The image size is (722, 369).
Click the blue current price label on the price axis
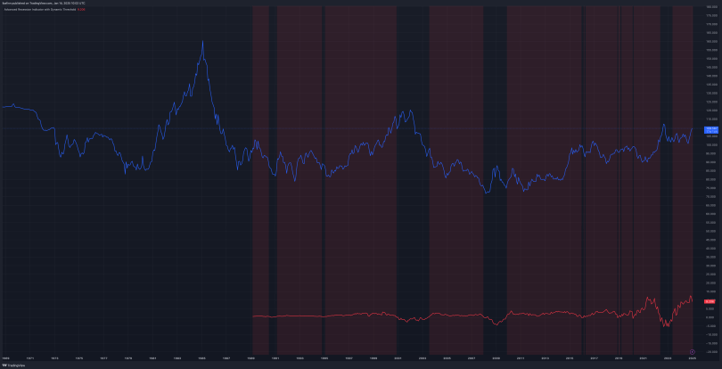point(710,129)
